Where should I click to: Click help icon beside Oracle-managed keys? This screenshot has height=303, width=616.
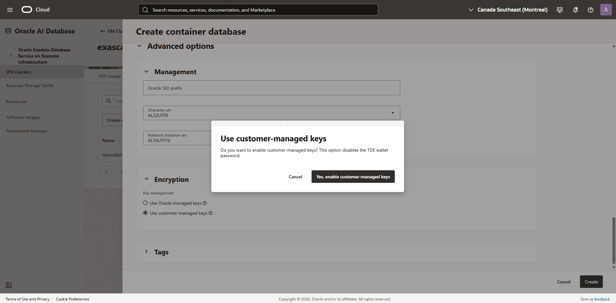(205, 203)
